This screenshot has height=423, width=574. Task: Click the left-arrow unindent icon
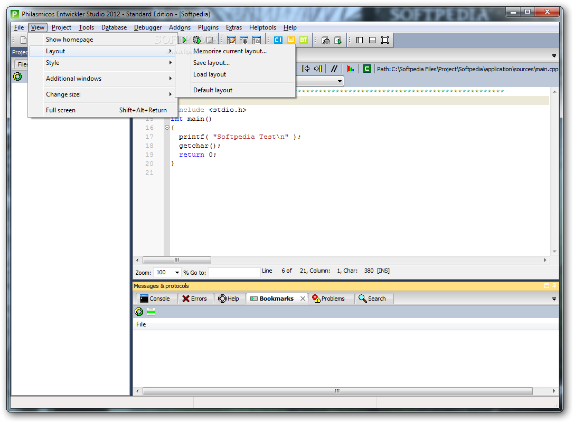306,69
